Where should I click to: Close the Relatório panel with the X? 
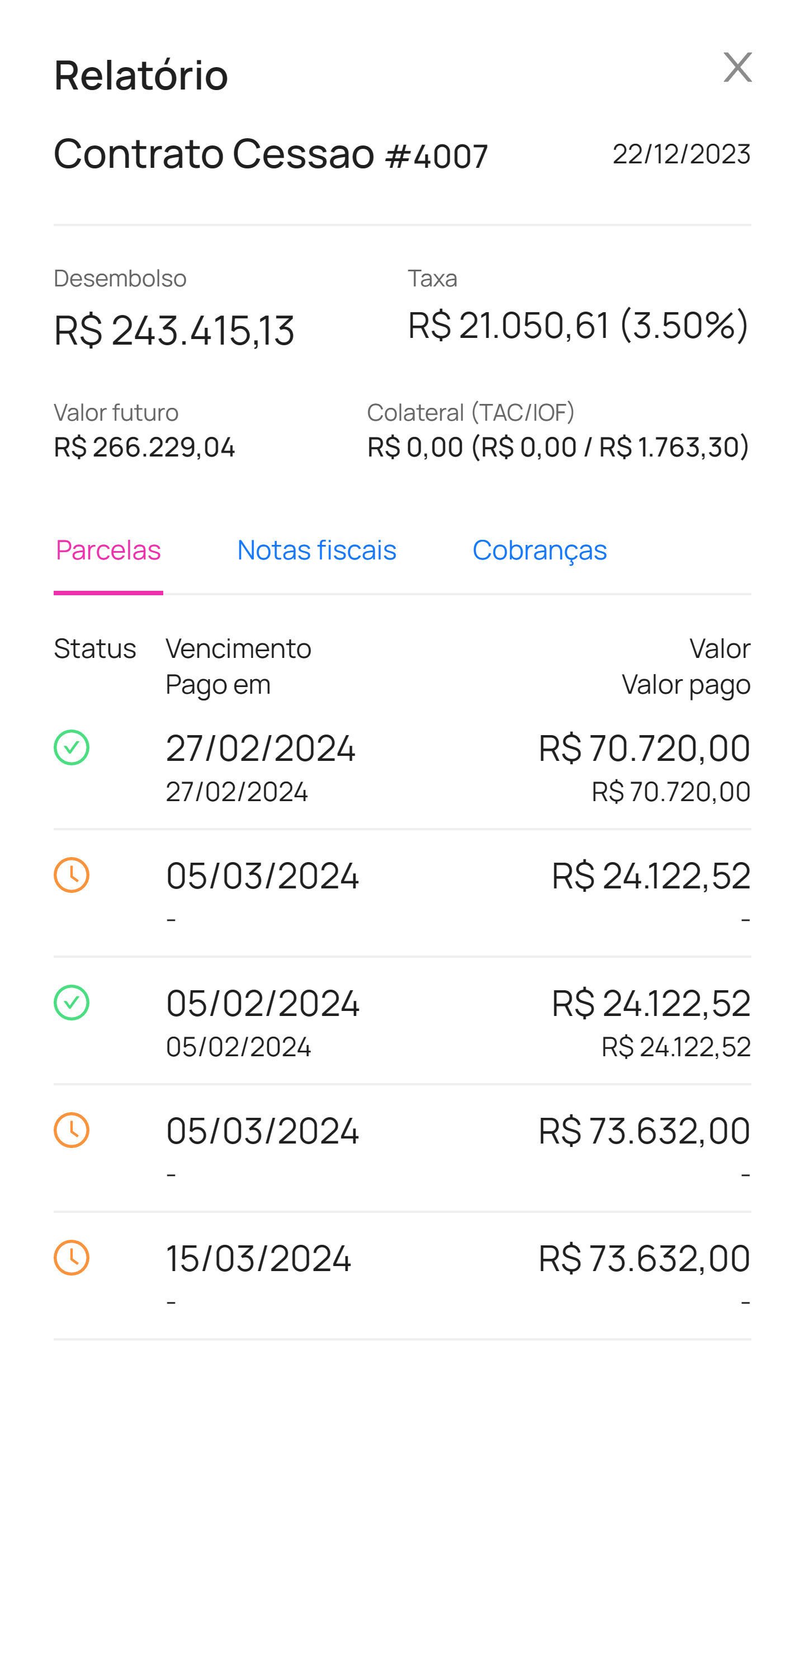737,68
